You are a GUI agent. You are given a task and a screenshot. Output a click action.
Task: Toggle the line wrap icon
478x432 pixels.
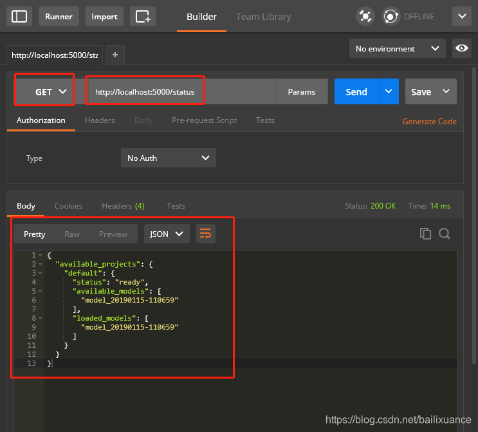(206, 234)
